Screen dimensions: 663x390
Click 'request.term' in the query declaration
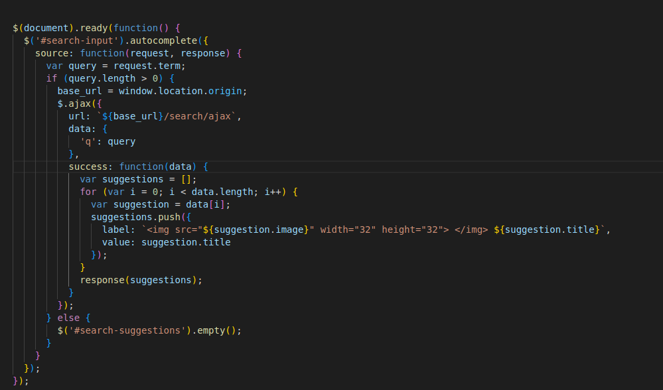click(149, 66)
